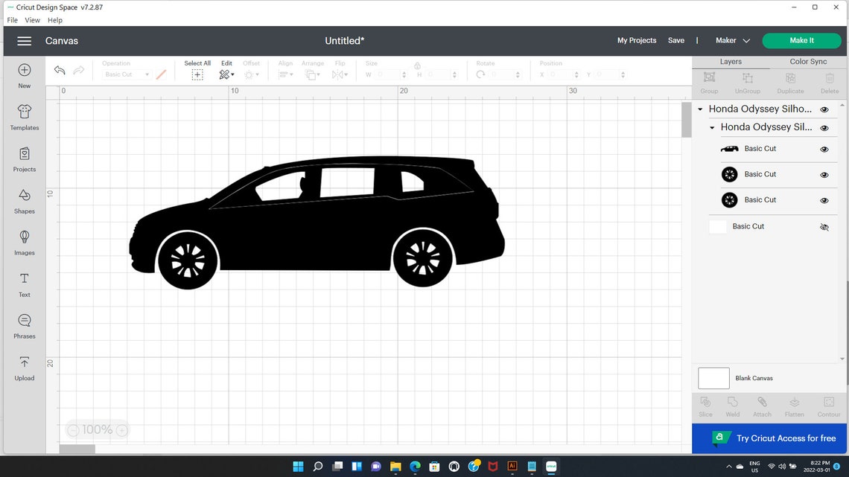Toggle visibility of Honda Odyssey Silho layer

coord(824,109)
